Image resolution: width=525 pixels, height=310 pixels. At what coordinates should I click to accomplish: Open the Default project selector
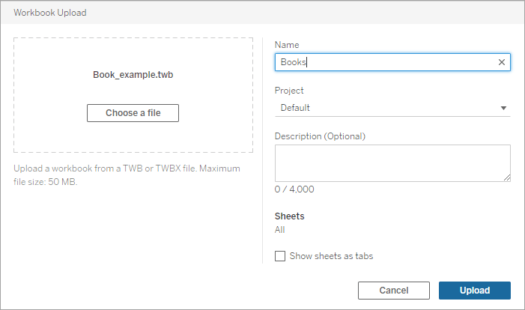(392, 108)
